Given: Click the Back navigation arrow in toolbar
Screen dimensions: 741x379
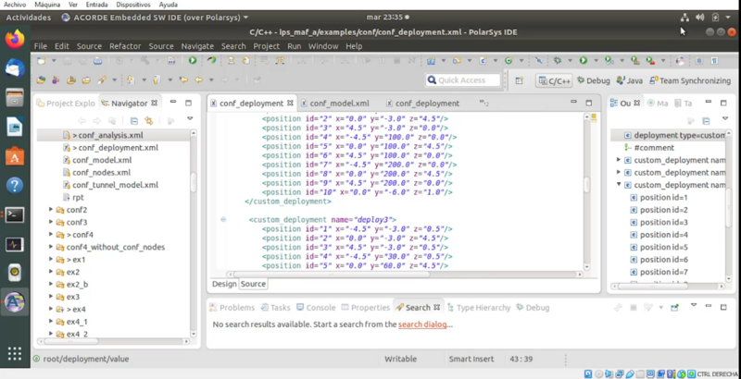Looking at the screenshot, I should [x=198, y=80].
